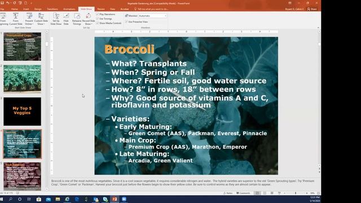The width and height of the screenshot is (361, 203).
Task: Click the Broccoli title on the slide
Action: point(129,49)
